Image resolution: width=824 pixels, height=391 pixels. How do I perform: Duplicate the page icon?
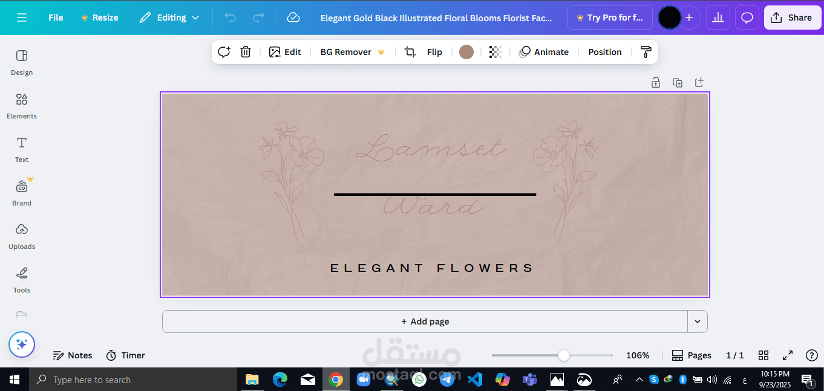(x=678, y=82)
